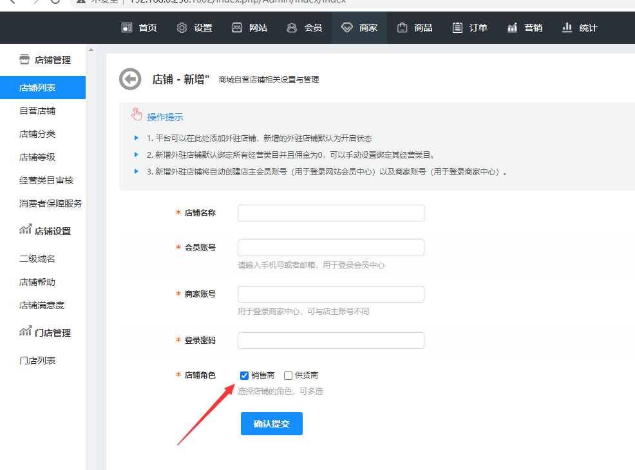Click into the 登录密码 field
Viewport: 635px width, 470px height.
pyautogui.click(x=330, y=341)
